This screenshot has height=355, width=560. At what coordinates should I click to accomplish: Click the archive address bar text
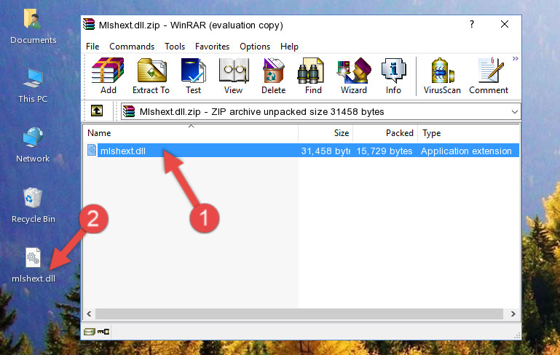tap(261, 112)
